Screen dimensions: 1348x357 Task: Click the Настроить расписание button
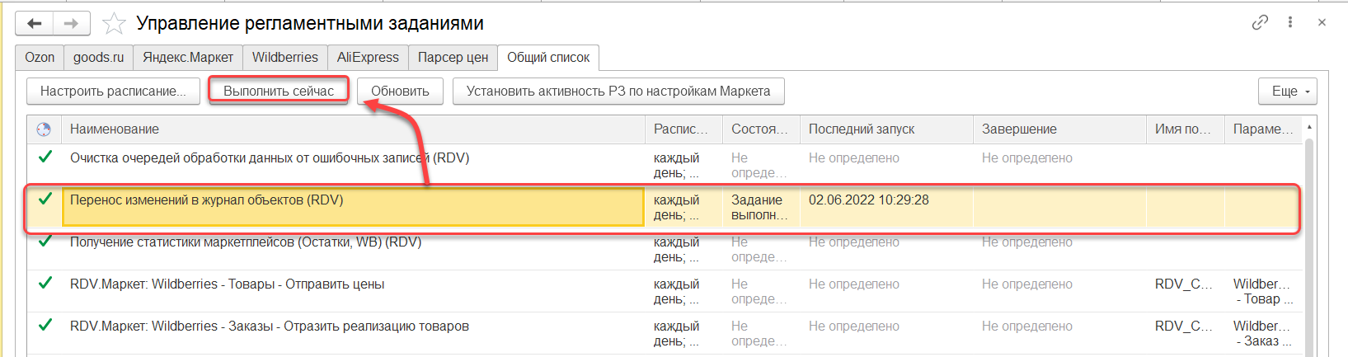(113, 92)
